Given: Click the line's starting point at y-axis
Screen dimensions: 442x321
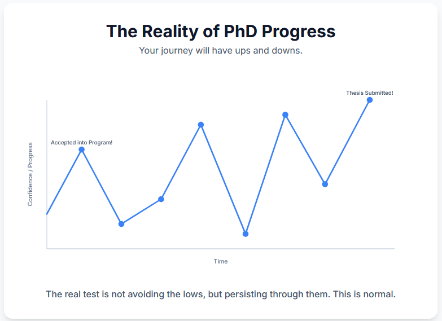Looking at the screenshot, I should [47, 214].
